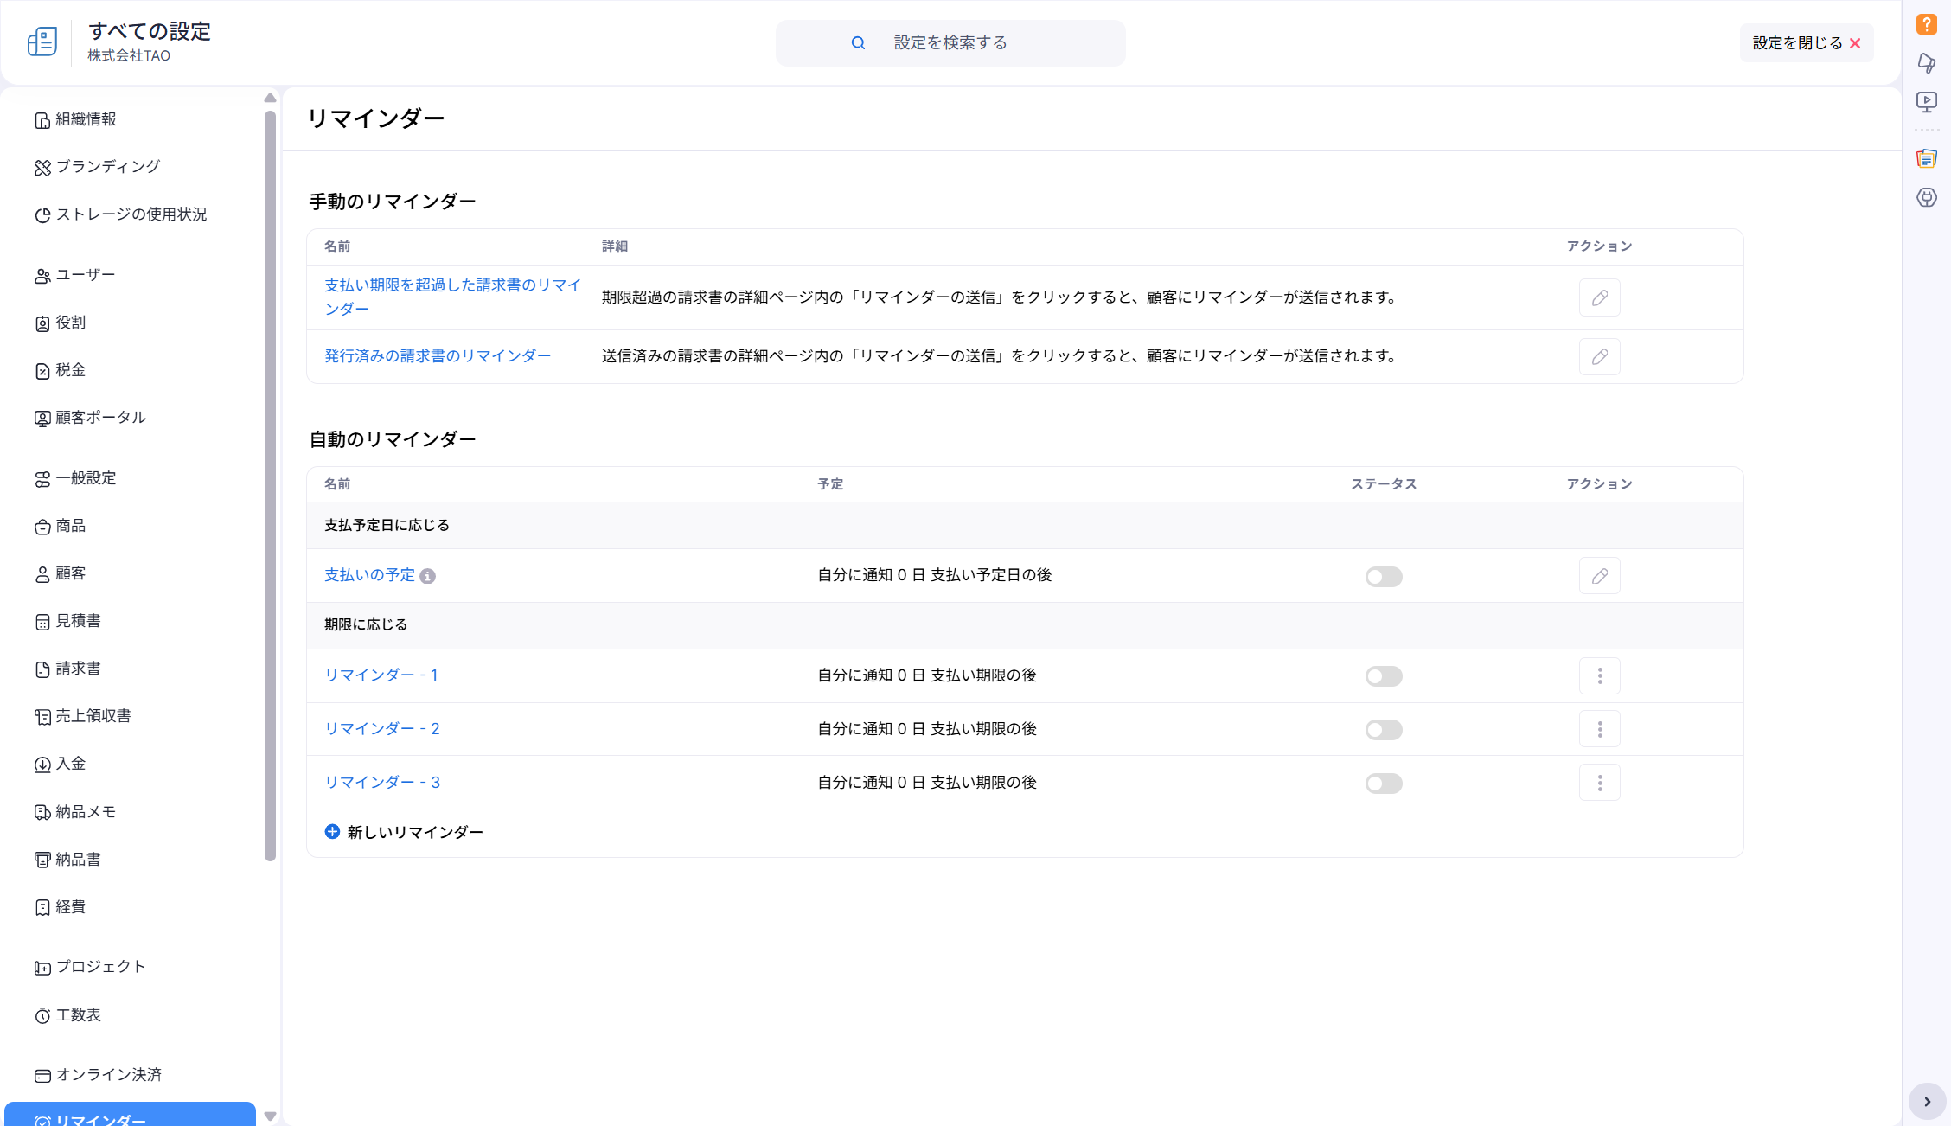Open 組織情報 in the settings sidebar
Viewport: 1951px width, 1126px height.
(86, 119)
